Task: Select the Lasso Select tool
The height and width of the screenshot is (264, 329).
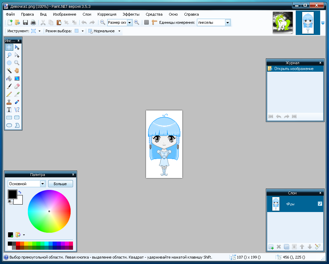Action: click(x=9, y=55)
